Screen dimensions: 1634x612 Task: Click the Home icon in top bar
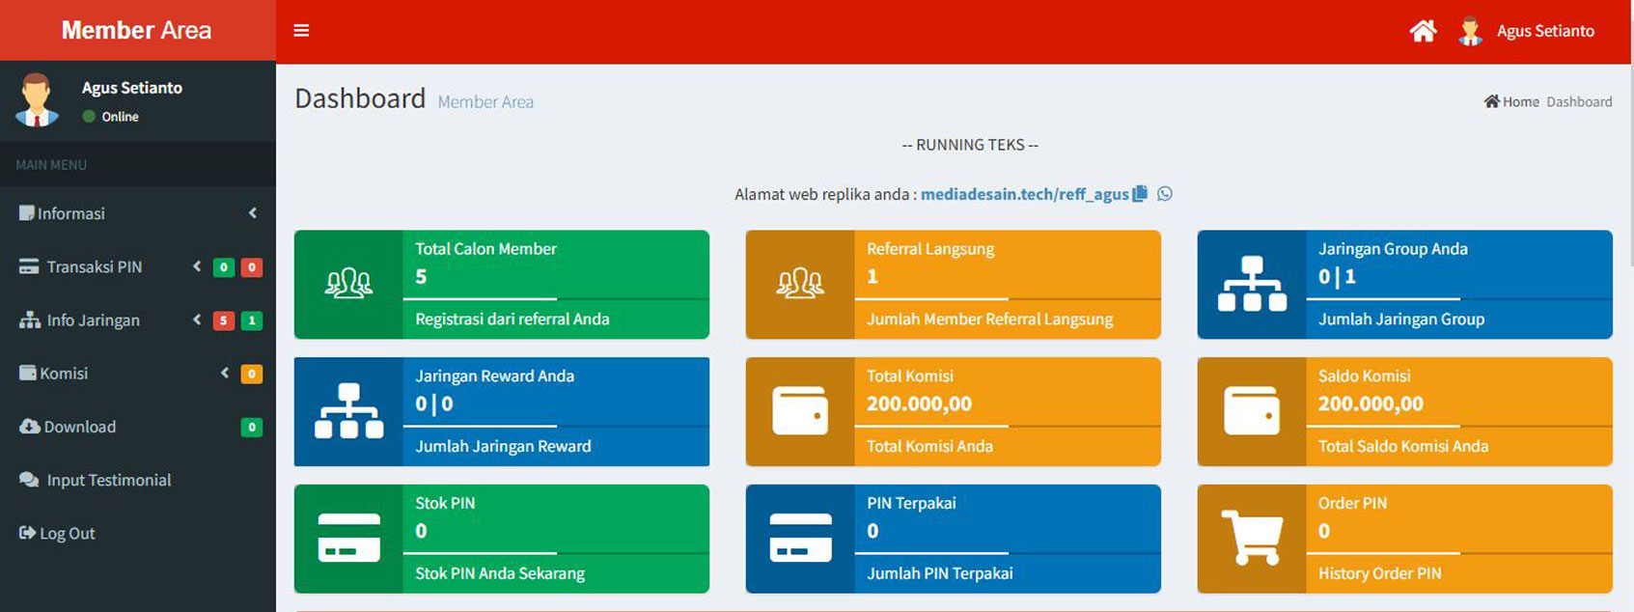point(1423,31)
